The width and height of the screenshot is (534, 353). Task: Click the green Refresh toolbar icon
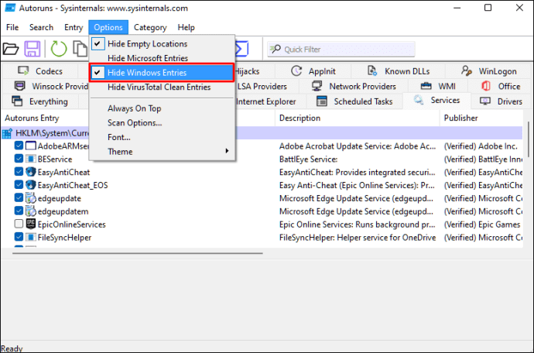59,49
